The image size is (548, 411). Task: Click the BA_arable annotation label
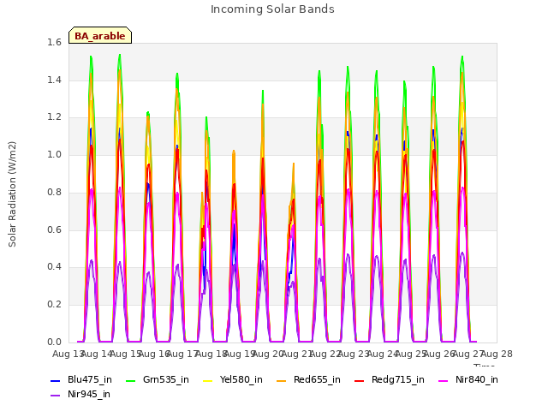(x=100, y=36)
